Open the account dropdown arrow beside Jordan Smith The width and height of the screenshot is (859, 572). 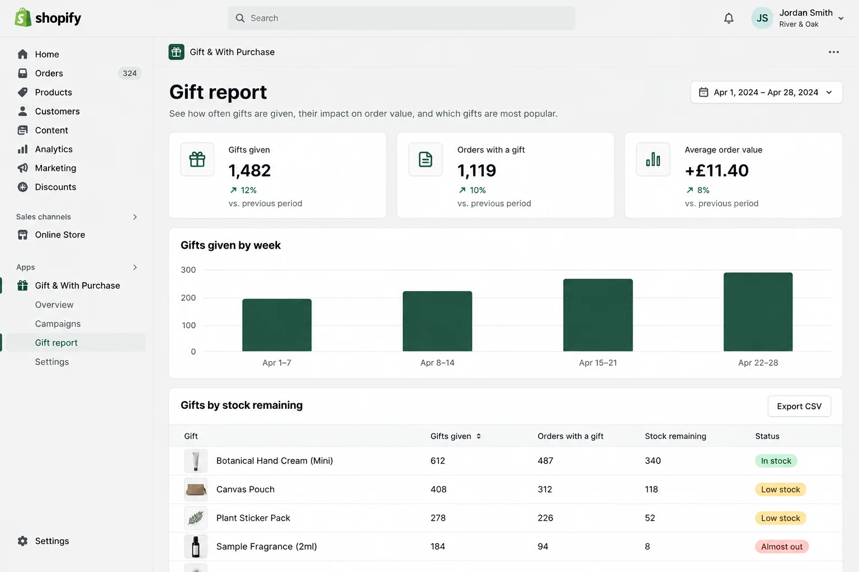pyautogui.click(x=841, y=18)
